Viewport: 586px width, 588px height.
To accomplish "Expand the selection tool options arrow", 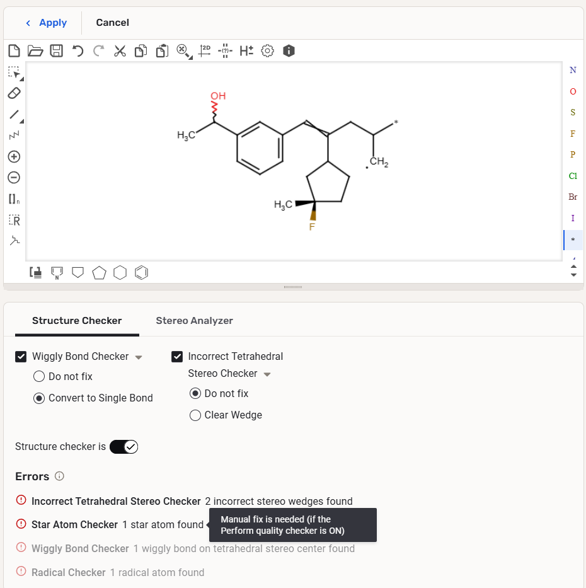I will (22, 79).
